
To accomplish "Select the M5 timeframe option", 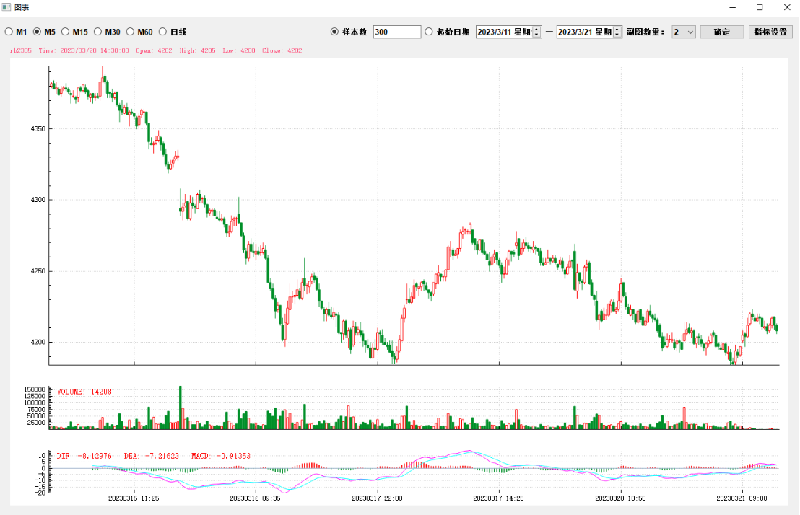I will point(38,32).
